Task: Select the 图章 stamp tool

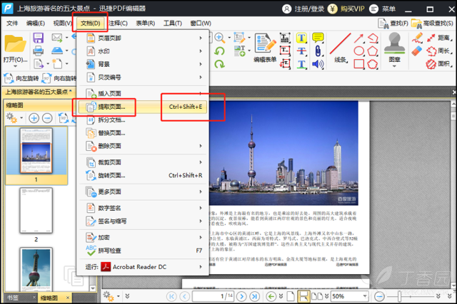Action: [394, 49]
